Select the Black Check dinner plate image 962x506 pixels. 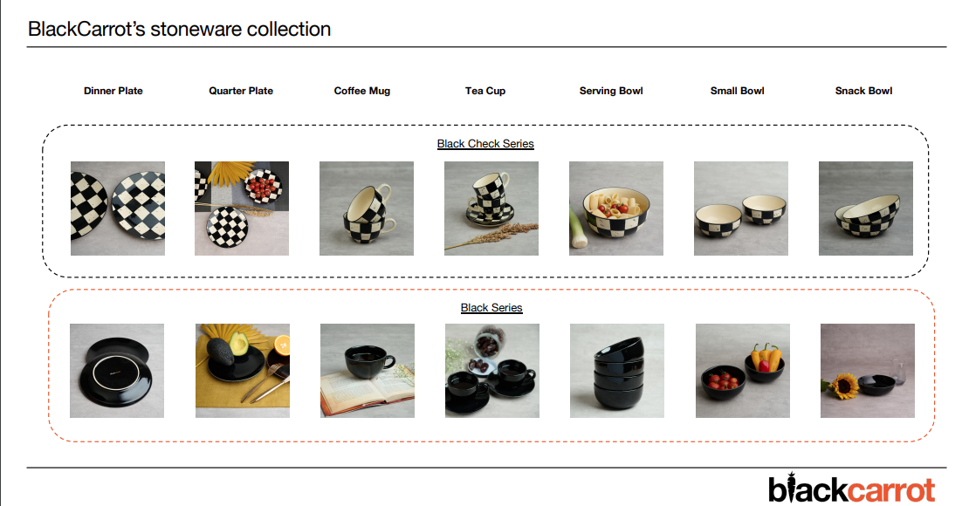pyautogui.click(x=118, y=209)
